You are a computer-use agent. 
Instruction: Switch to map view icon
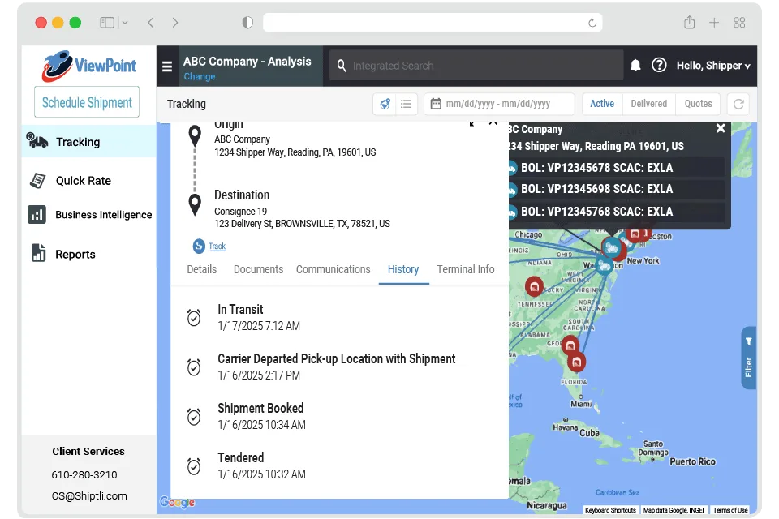(385, 104)
